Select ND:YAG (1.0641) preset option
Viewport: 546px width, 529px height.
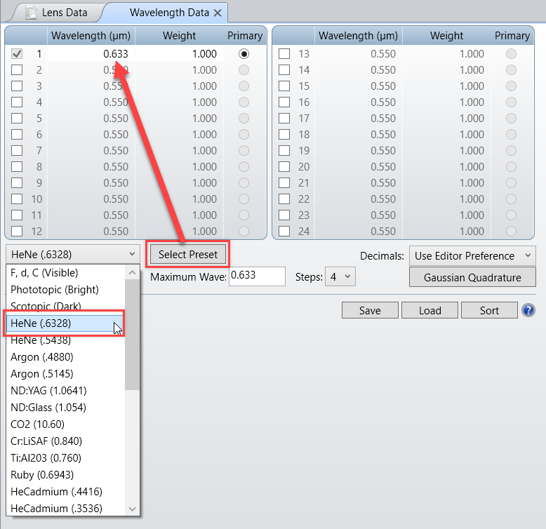click(x=48, y=390)
